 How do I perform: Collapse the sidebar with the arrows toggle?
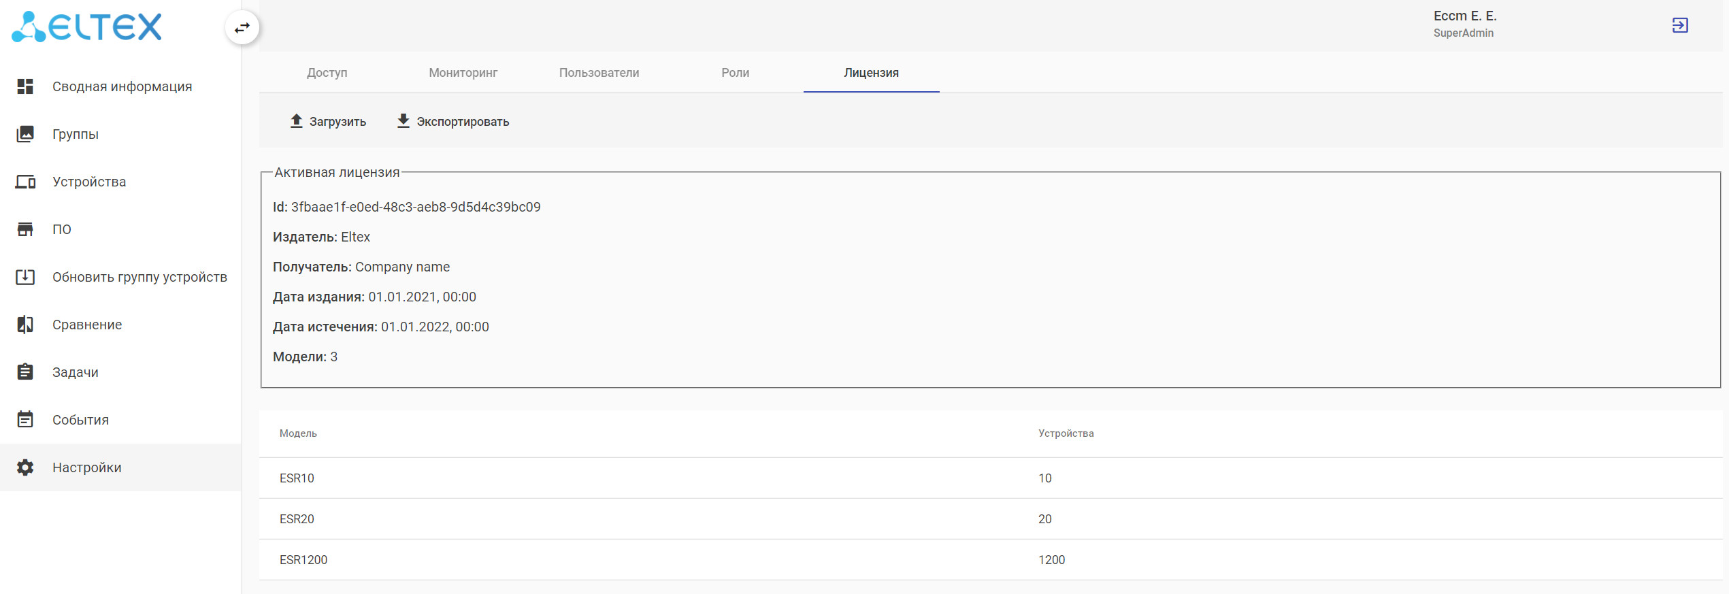(x=242, y=28)
